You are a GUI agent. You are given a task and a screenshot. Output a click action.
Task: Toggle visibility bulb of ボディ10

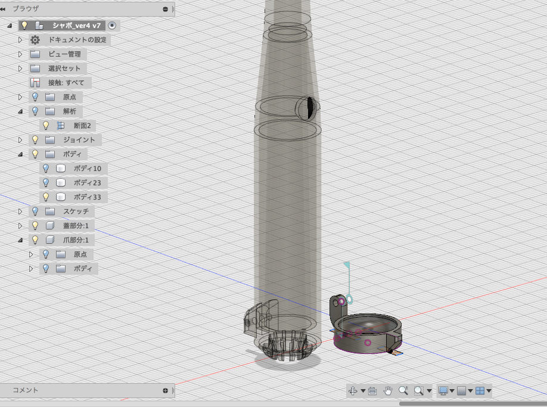point(46,168)
